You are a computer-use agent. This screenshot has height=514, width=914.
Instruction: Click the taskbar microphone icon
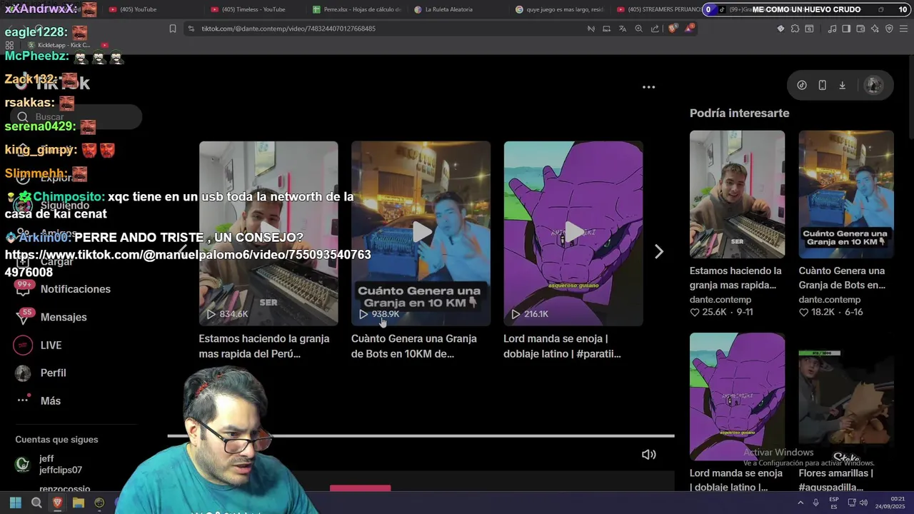(x=816, y=503)
